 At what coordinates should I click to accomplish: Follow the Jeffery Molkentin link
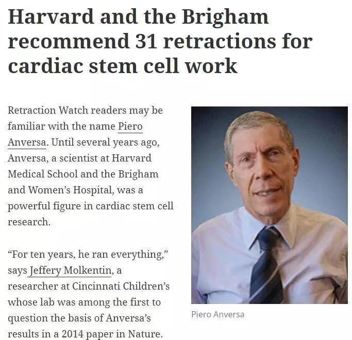point(70,270)
